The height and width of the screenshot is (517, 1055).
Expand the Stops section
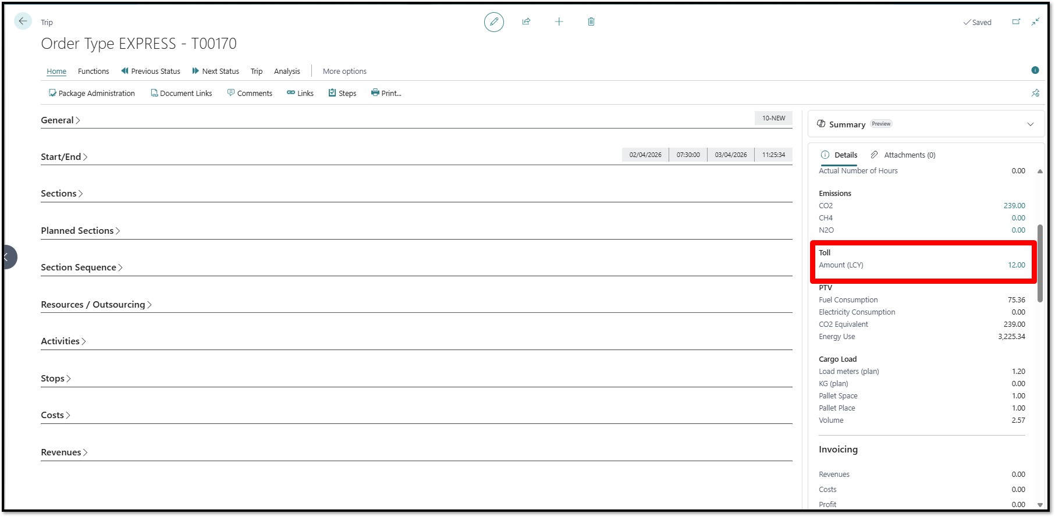pyautogui.click(x=56, y=379)
